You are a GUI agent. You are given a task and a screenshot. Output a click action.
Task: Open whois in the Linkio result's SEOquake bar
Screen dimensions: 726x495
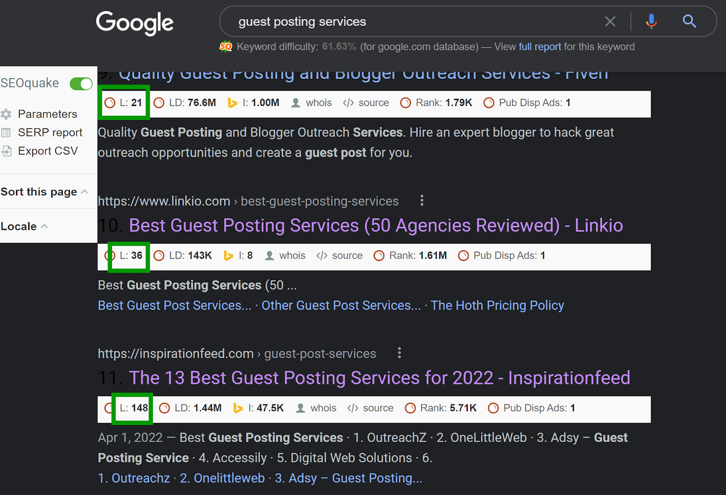[285, 256]
